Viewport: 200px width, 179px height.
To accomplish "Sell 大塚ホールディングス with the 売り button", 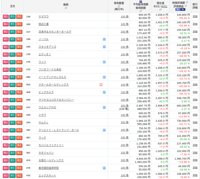I will click(12, 160).
